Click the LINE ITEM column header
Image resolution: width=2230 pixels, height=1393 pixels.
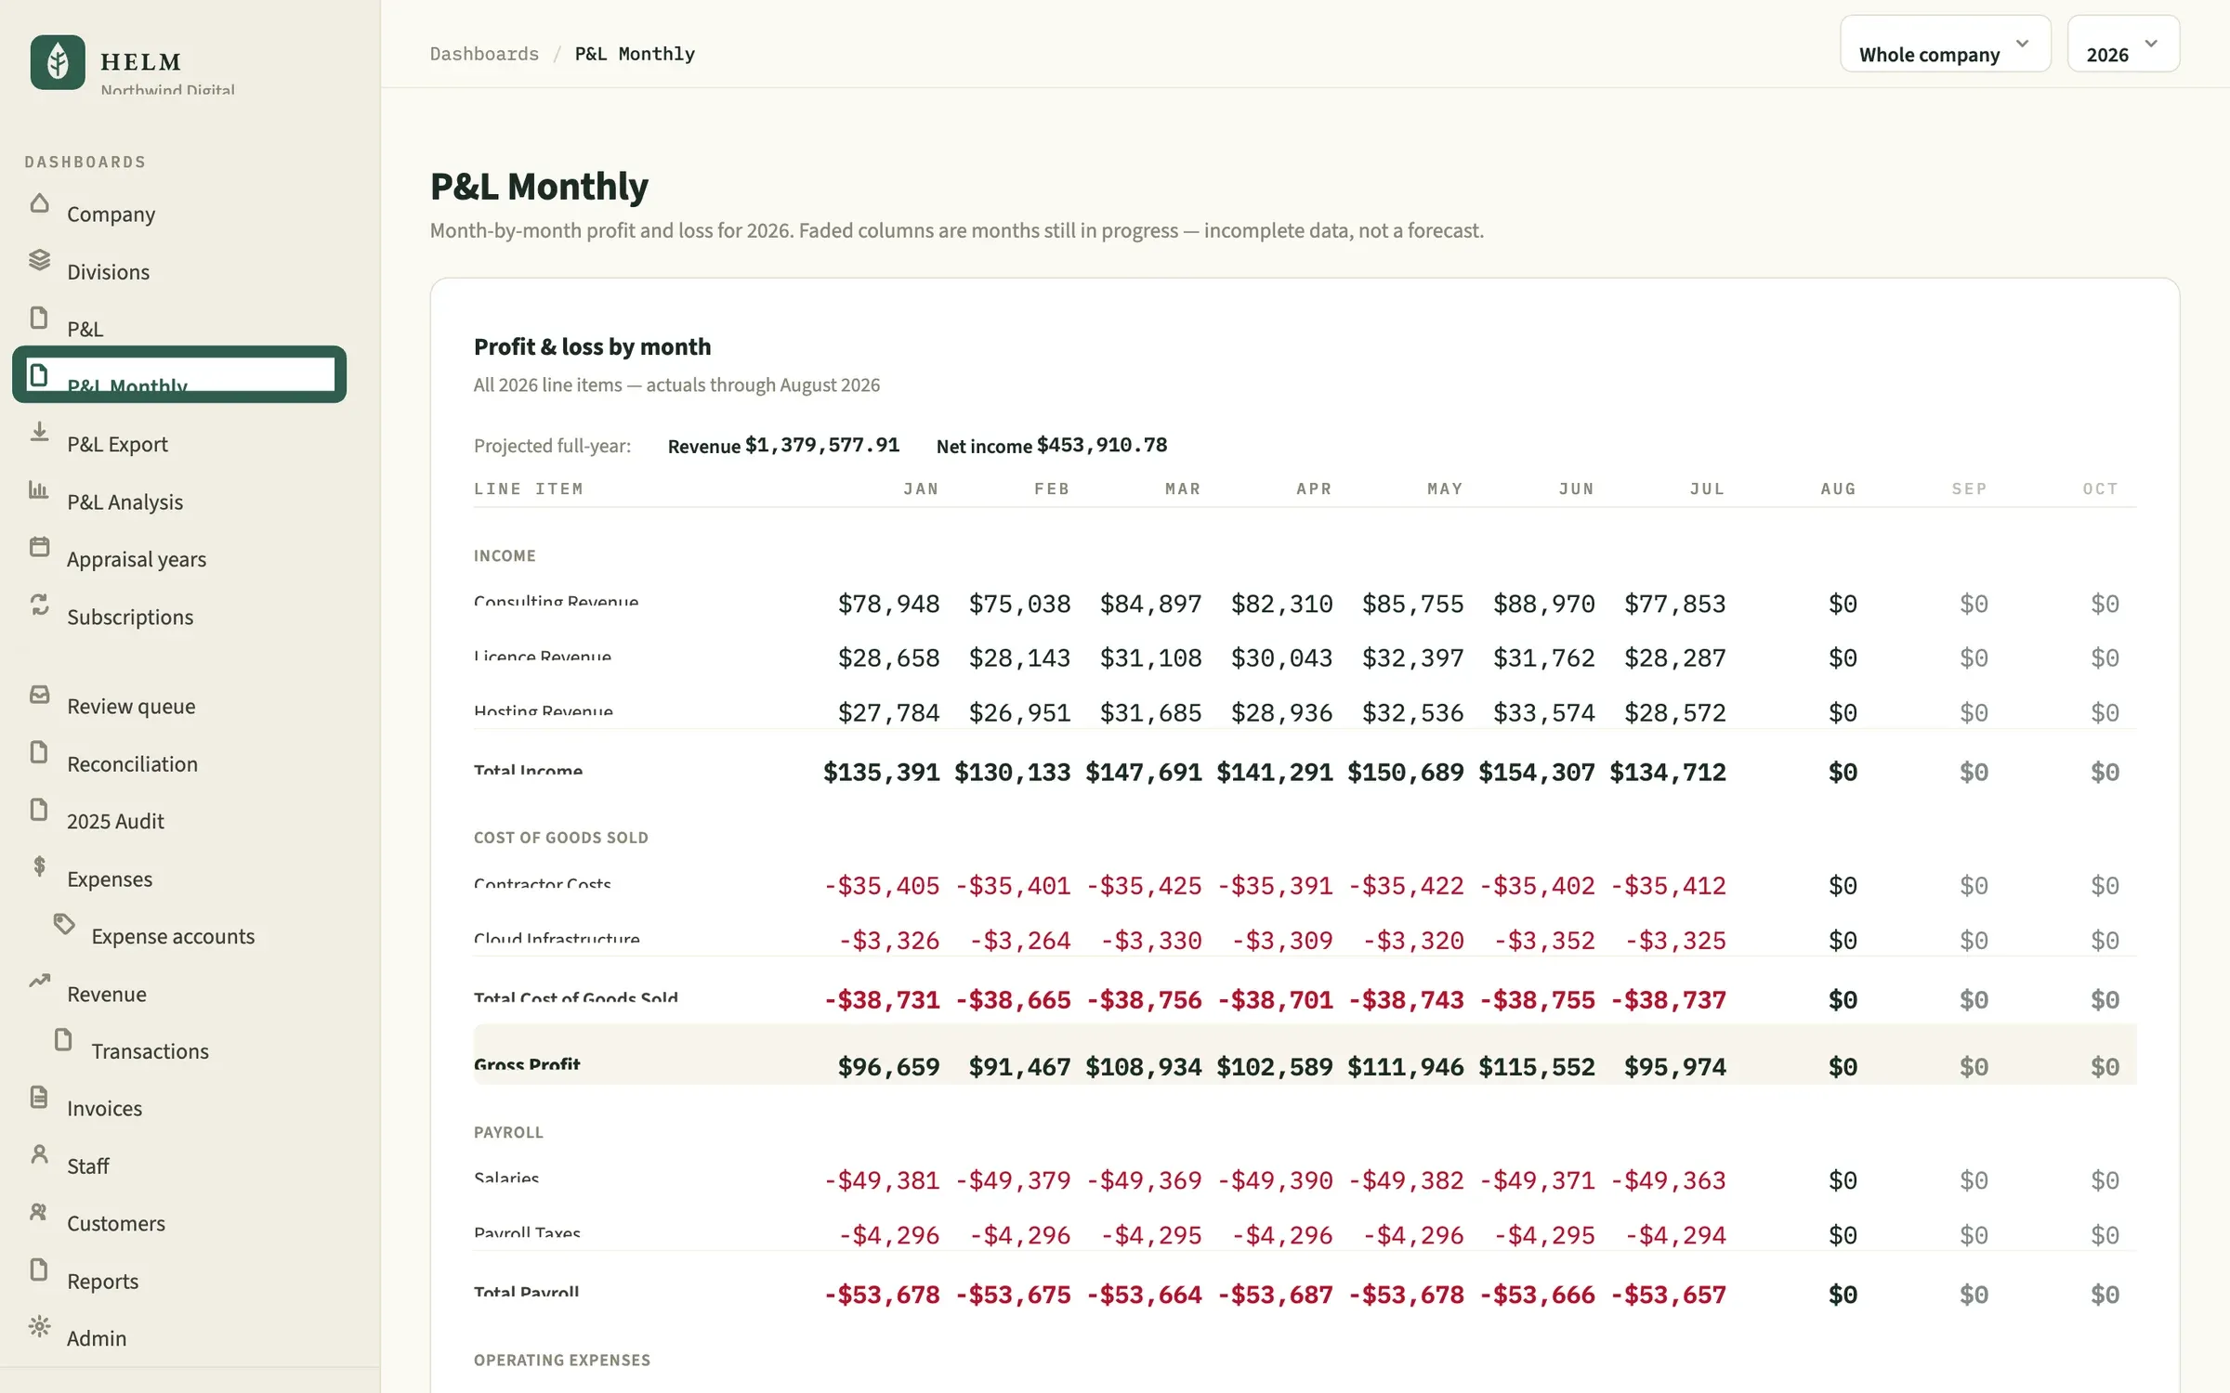click(529, 488)
